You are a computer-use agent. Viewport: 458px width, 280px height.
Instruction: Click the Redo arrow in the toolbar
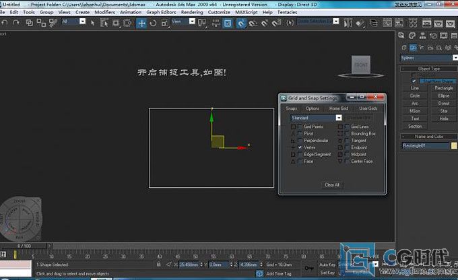tap(16, 23)
